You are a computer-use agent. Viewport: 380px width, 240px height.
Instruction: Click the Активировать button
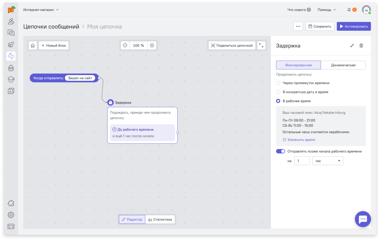pos(354,26)
